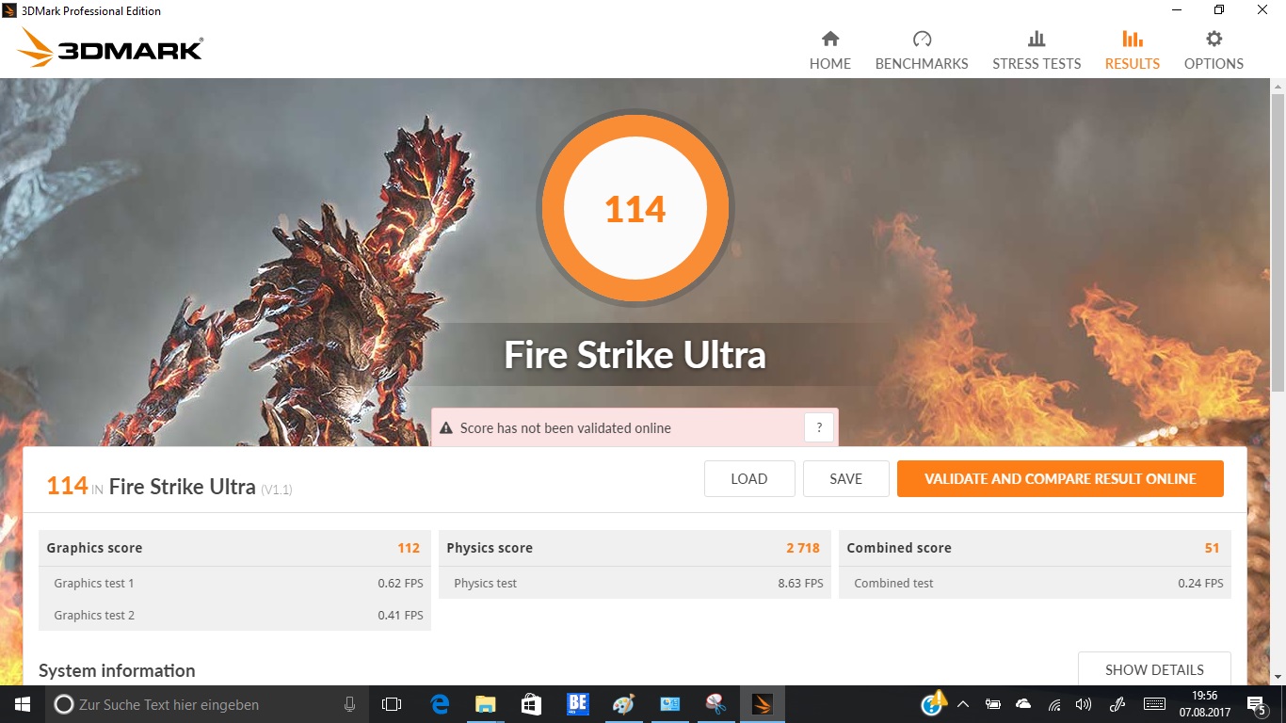This screenshot has height=723, width=1286.
Task: Select the Graphics test 1 row
Action: (234, 583)
